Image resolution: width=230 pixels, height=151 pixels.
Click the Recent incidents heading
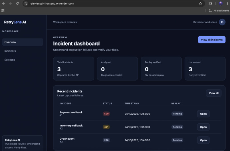(70, 91)
